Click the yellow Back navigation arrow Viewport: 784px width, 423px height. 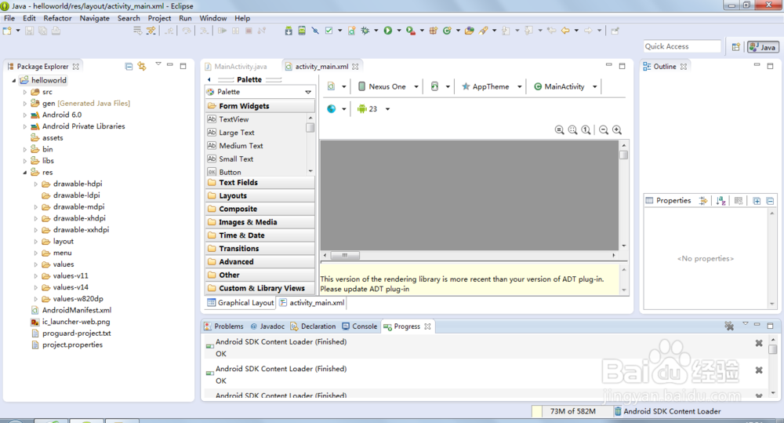[565, 31]
